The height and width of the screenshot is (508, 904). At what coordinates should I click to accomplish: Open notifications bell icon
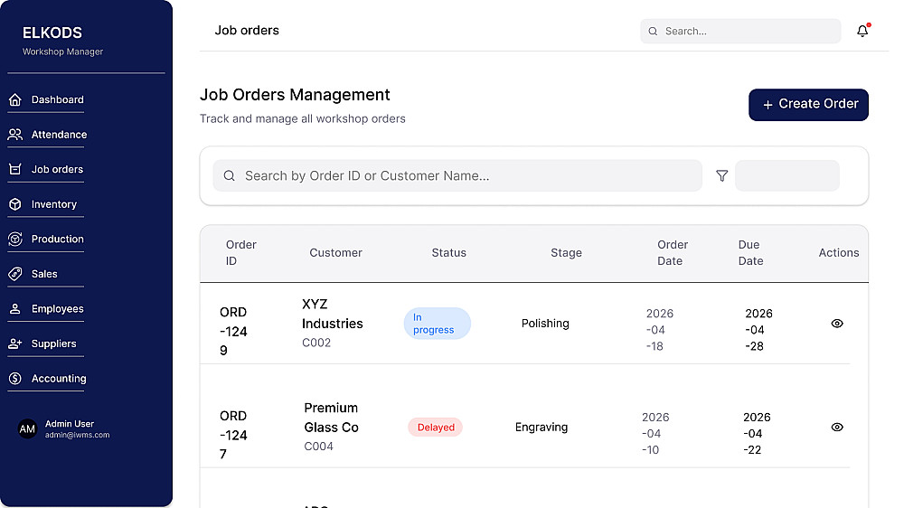coord(862,31)
